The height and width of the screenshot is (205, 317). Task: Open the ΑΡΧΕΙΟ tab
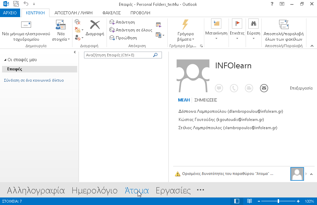tap(10, 13)
